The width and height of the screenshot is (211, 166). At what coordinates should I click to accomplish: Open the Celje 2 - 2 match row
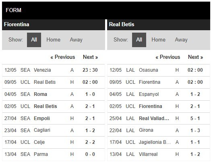pyautogui.click(x=54, y=143)
